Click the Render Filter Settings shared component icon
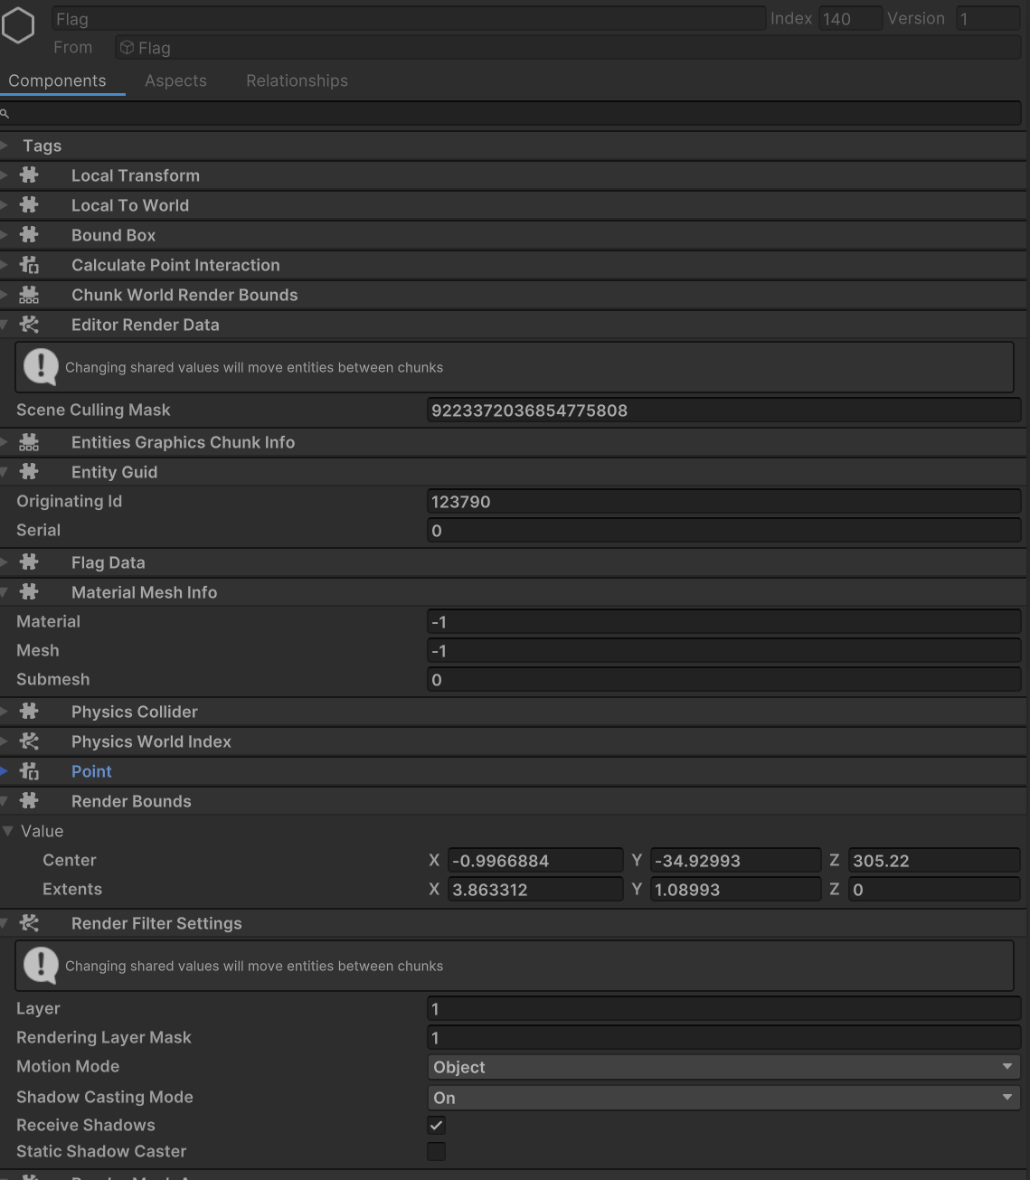1030x1180 pixels. point(28,922)
